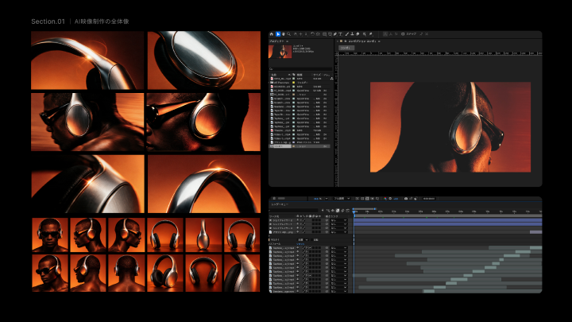Click the コンポ1 breadcrumb button in viewer
Image resolution: width=572 pixels, height=322 pixels.
pyautogui.click(x=346, y=48)
